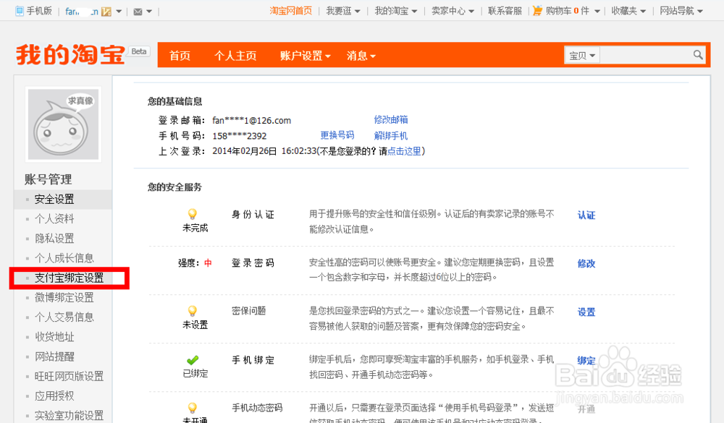The height and width of the screenshot is (423, 724).
Task: Open the 账户设置 menu
Action: coord(306,56)
